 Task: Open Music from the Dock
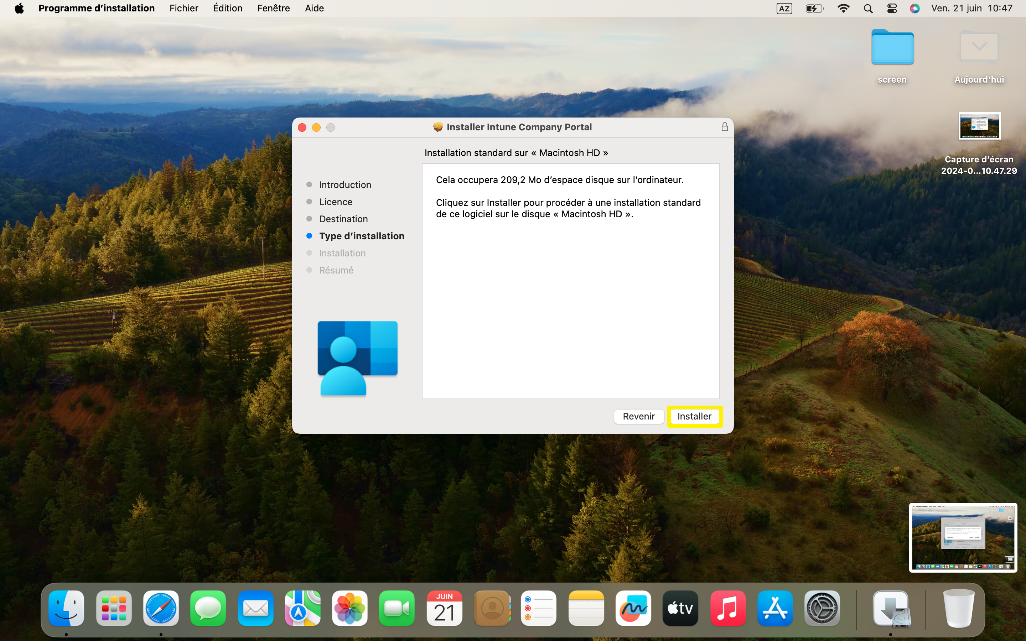[x=728, y=608]
